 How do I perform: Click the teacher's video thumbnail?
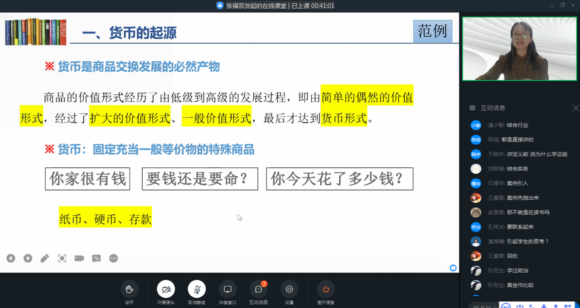pos(519,49)
